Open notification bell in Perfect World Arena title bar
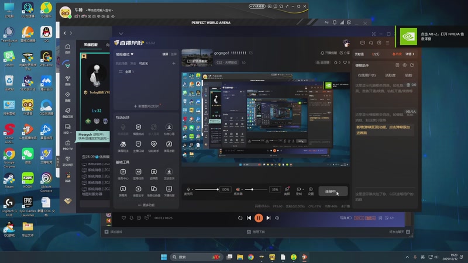Viewport: 468px width, 263px height. [x=334, y=22]
